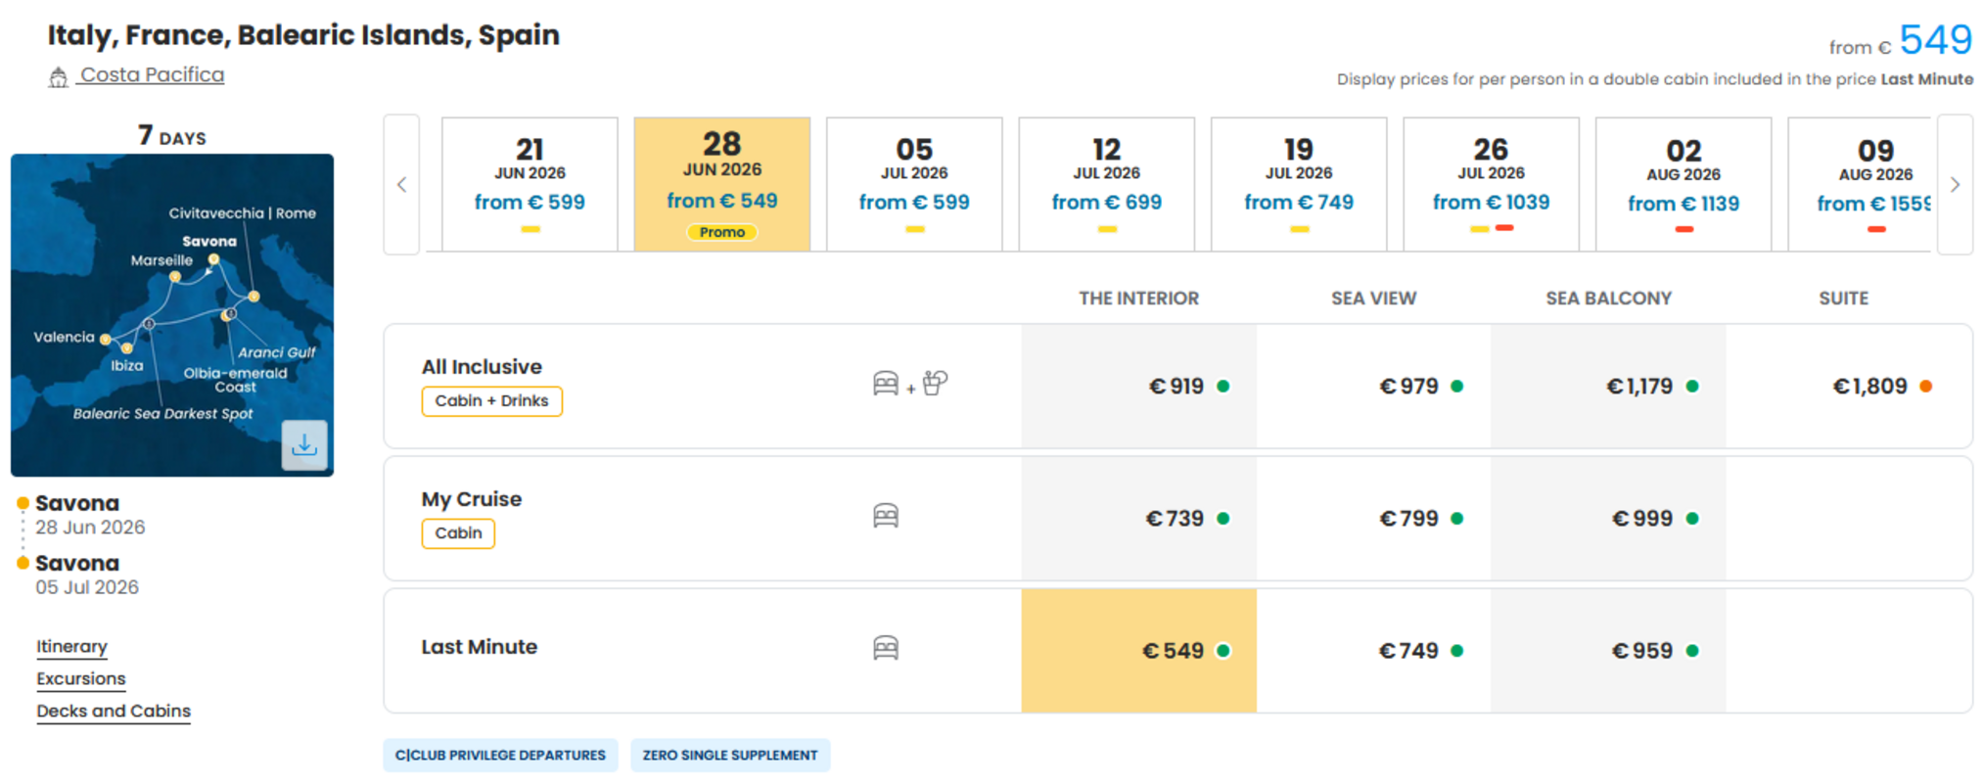This screenshot has height=783, width=1983.
Task: Select the 09 Aug 2026 departure
Action: (x=1860, y=184)
